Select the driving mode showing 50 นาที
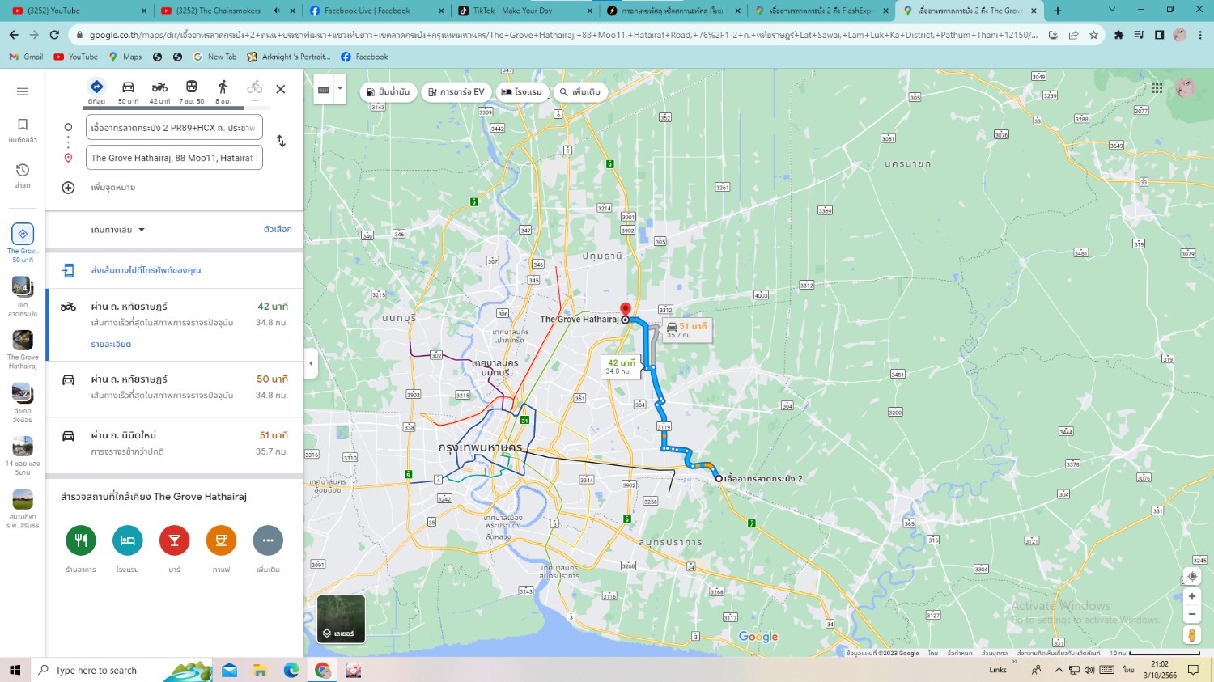The height and width of the screenshot is (682, 1214). 128,91
